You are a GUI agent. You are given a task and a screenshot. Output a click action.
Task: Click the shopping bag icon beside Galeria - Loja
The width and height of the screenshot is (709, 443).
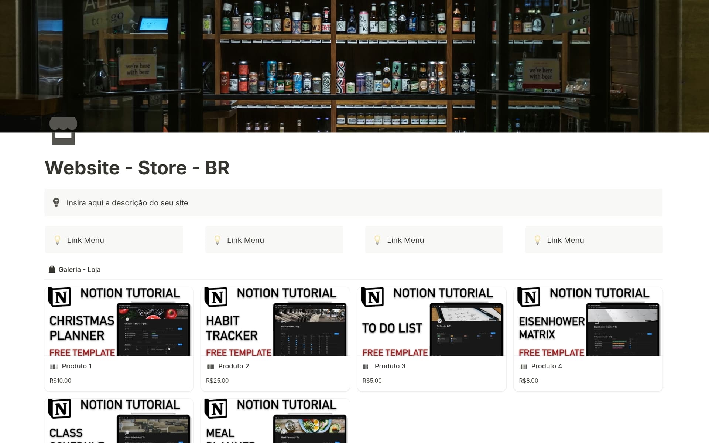point(52,269)
